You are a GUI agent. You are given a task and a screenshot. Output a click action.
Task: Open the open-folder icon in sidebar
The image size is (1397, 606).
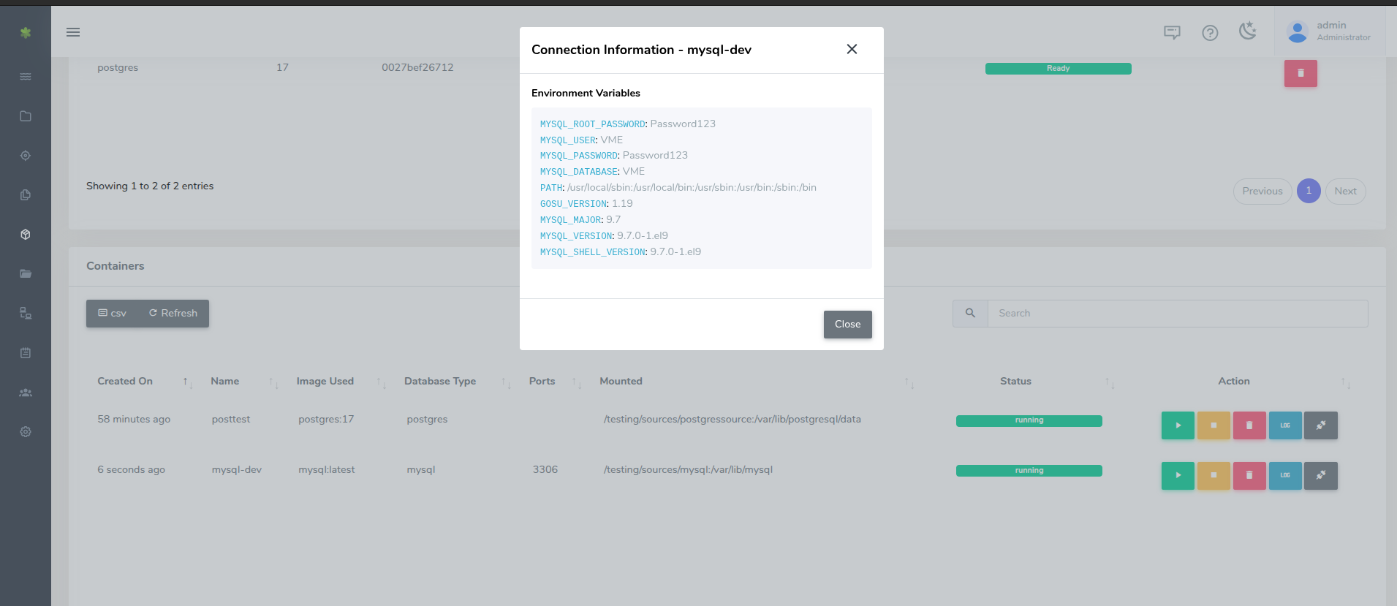pos(26,274)
